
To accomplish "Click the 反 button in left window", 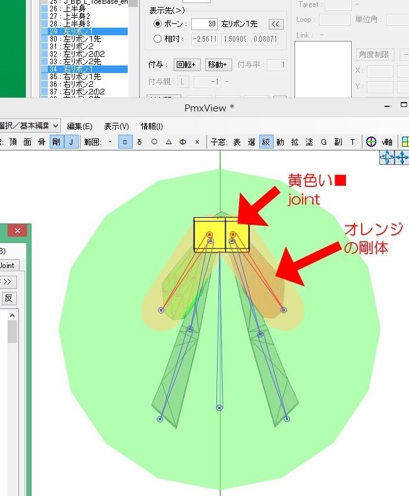I will click(x=9, y=298).
